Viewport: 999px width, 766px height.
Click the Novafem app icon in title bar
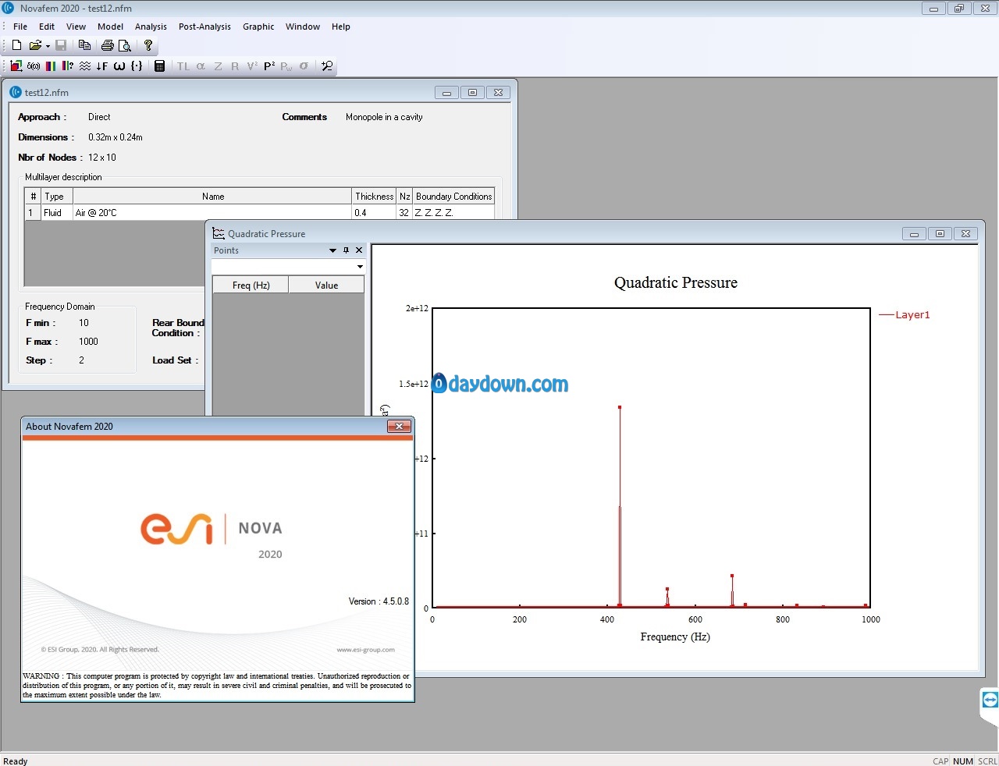point(9,8)
